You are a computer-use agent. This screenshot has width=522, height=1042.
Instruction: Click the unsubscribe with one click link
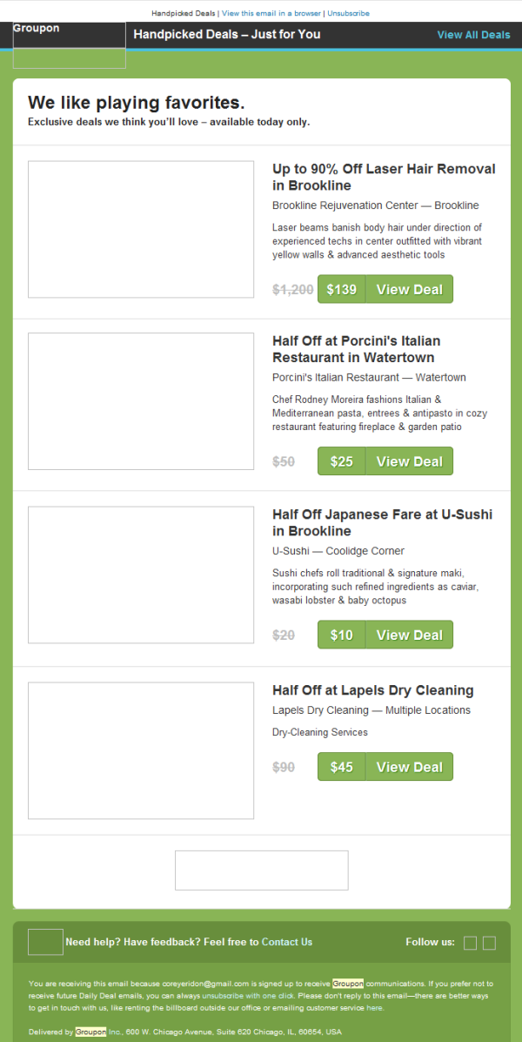[250, 995]
